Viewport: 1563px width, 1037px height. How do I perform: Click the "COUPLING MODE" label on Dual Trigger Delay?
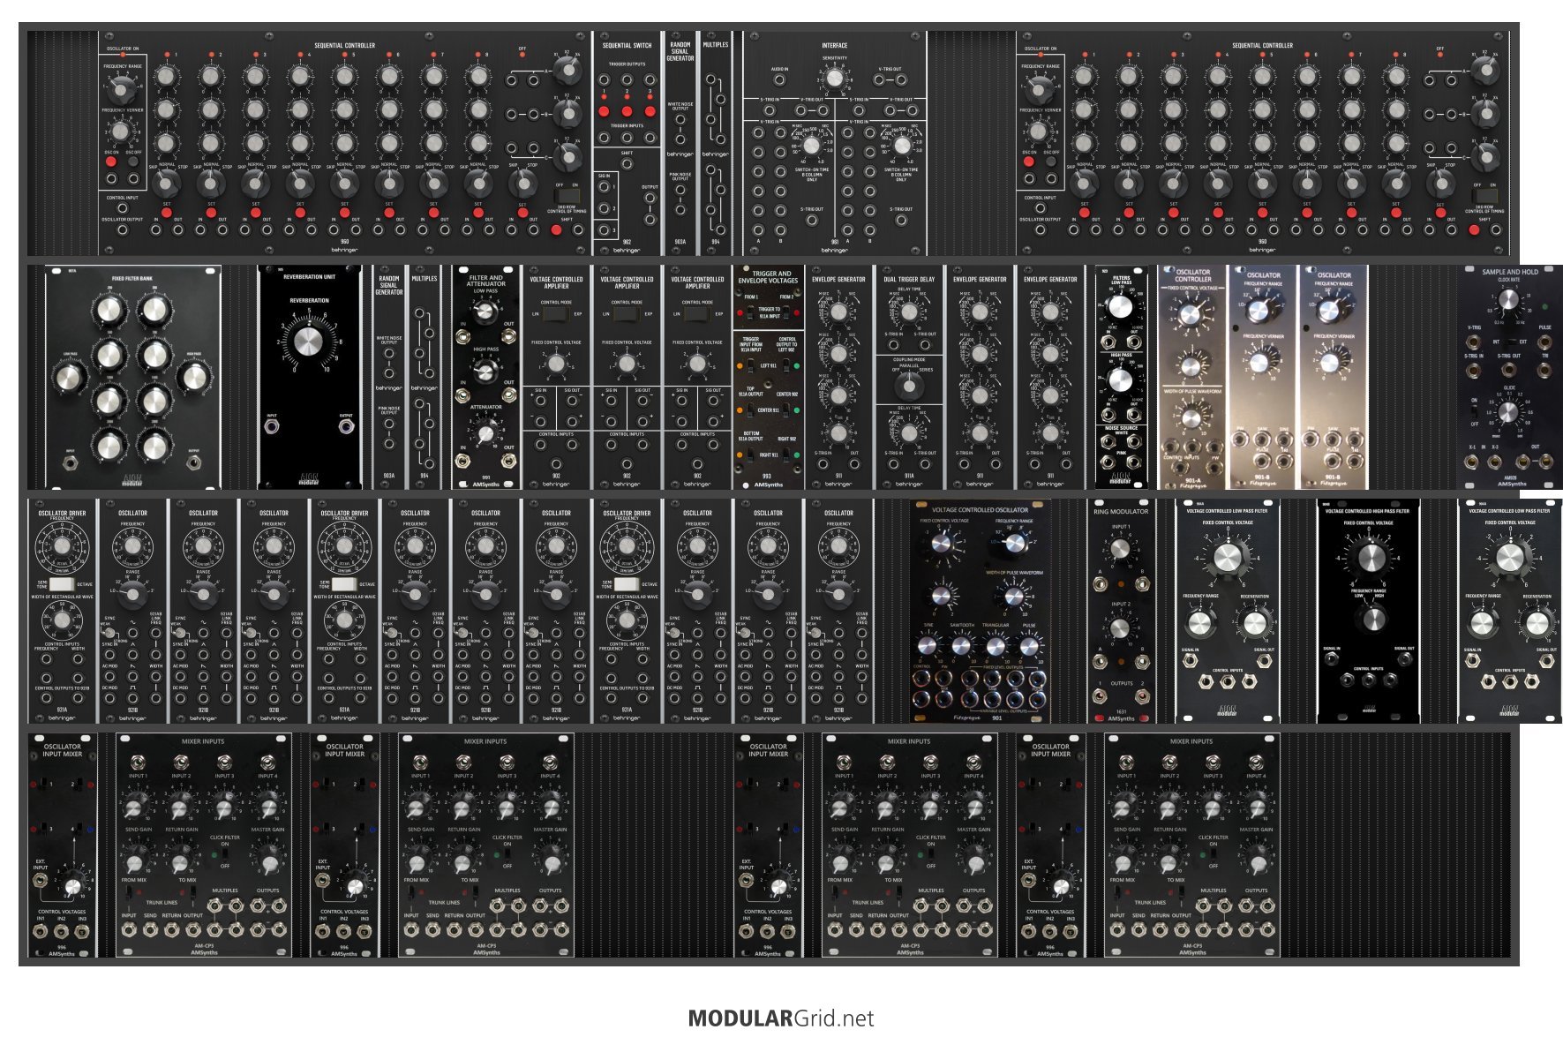tap(909, 360)
